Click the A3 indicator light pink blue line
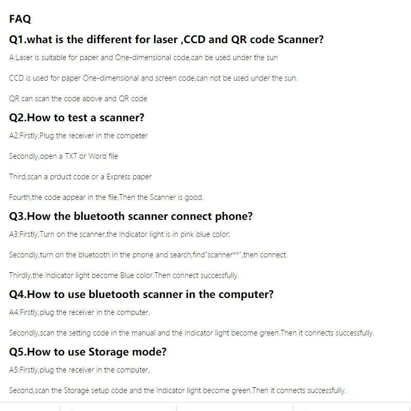 pyautogui.click(x=120, y=234)
